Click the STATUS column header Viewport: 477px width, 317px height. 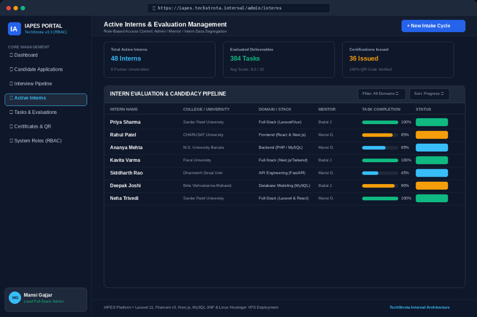point(423,109)
